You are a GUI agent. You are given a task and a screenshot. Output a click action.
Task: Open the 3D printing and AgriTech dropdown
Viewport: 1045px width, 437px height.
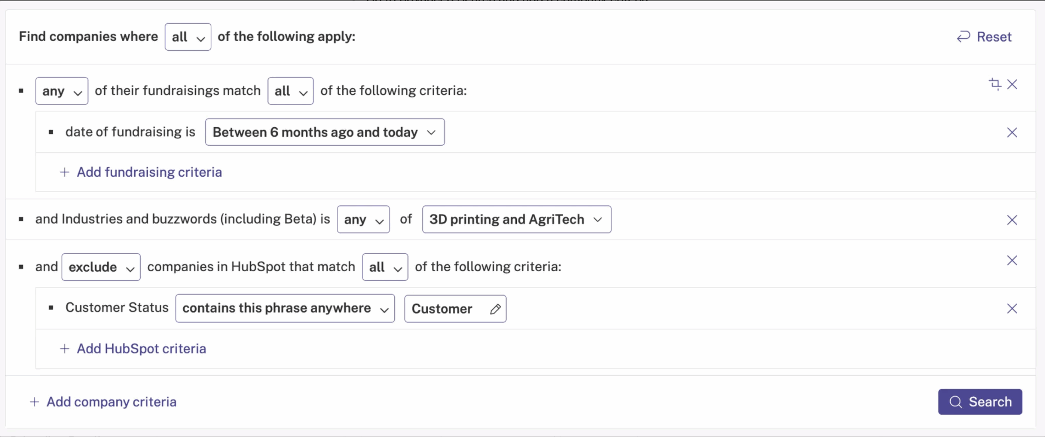click(517, 220)
